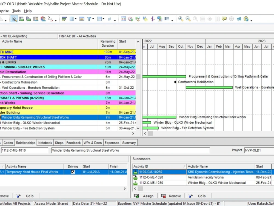Image resolution: width=274 pixels, height=206 pixels.
Task: Open the Layout options dropdown arrow
Action: (103, 19)
